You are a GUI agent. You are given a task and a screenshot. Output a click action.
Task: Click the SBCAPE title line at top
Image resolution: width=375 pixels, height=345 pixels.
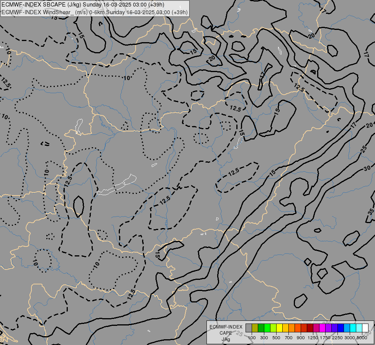point(83,5)
